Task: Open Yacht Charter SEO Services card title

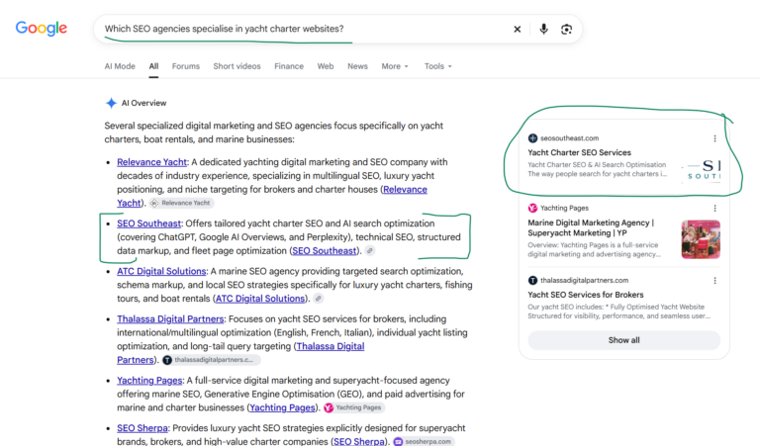Action: [579, 152]
